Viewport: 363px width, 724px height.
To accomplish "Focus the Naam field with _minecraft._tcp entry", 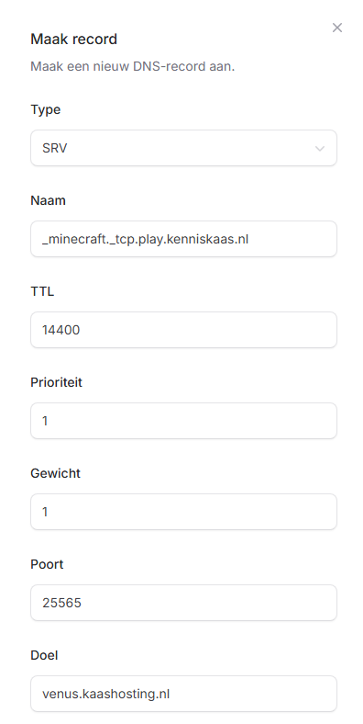I will click(184, 239).
